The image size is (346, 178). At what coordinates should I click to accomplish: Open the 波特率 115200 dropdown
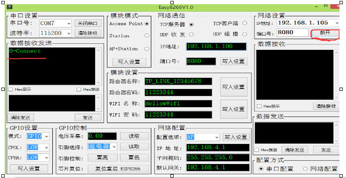click(69, 34)
